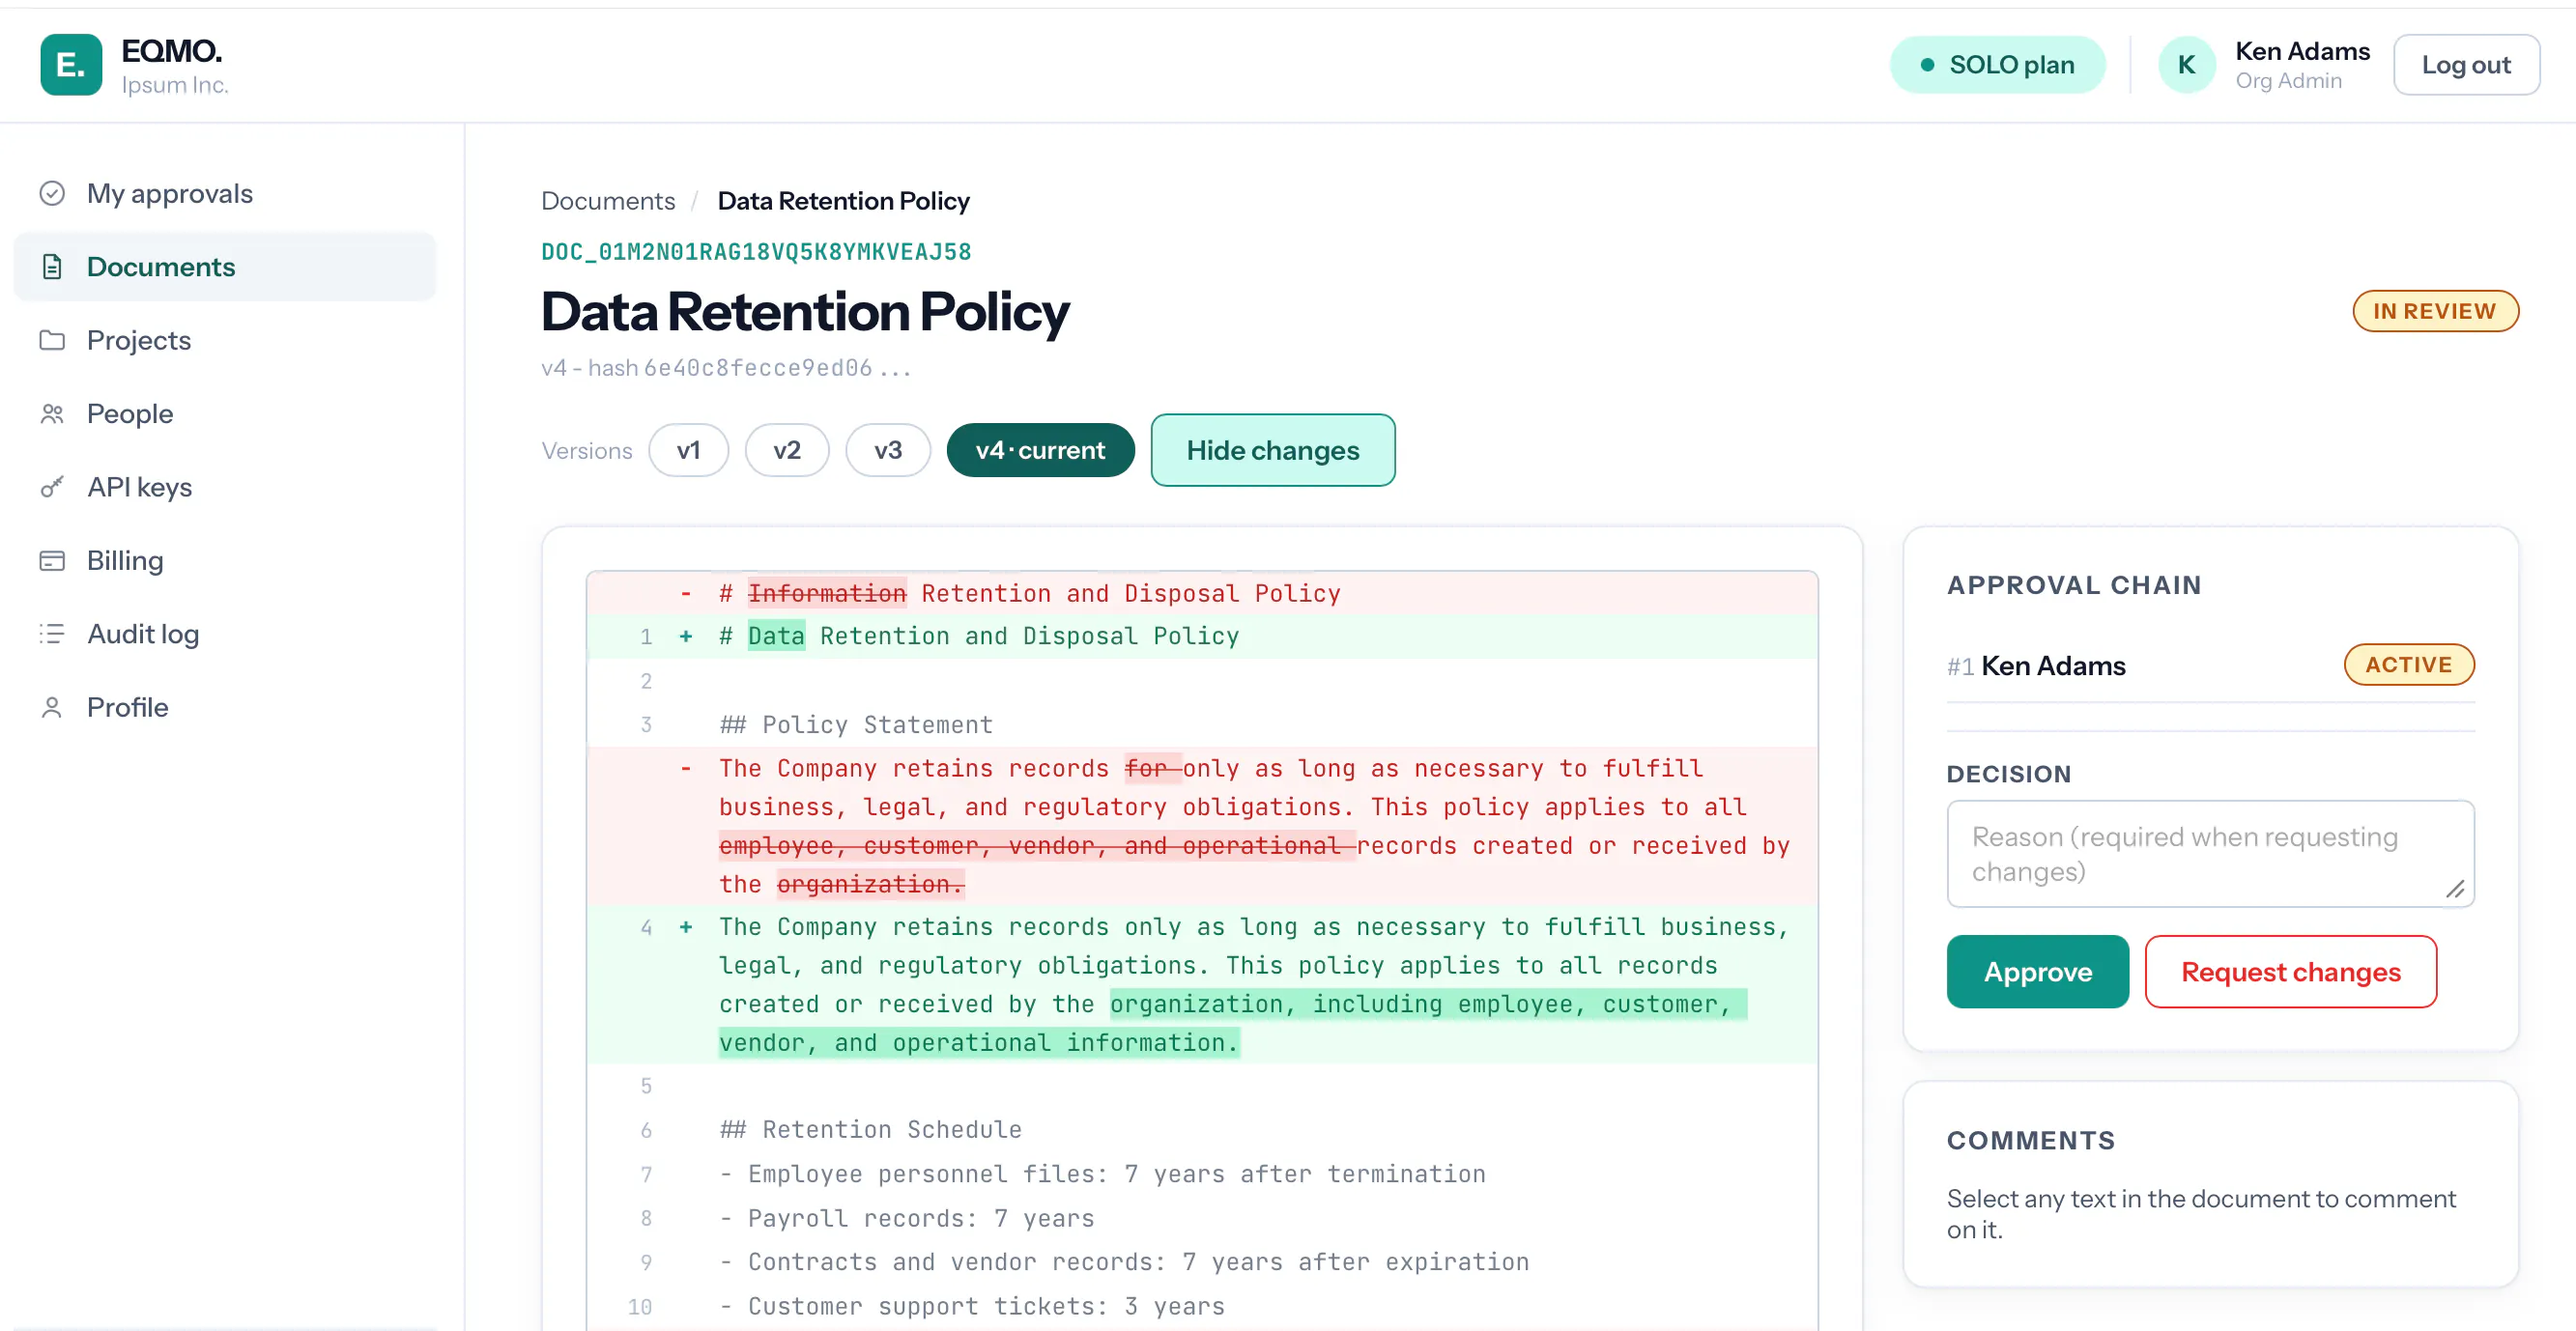Go back to Documents breadcrumb
2576x1331 pixels.
608,201
